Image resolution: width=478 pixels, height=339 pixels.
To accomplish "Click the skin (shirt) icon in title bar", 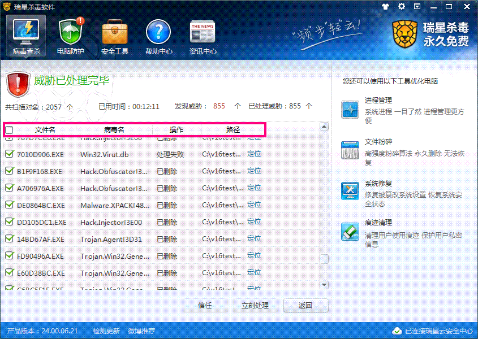I will [385, 6].
